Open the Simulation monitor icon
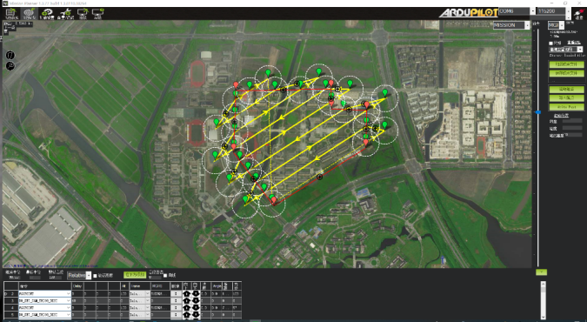 83,14
